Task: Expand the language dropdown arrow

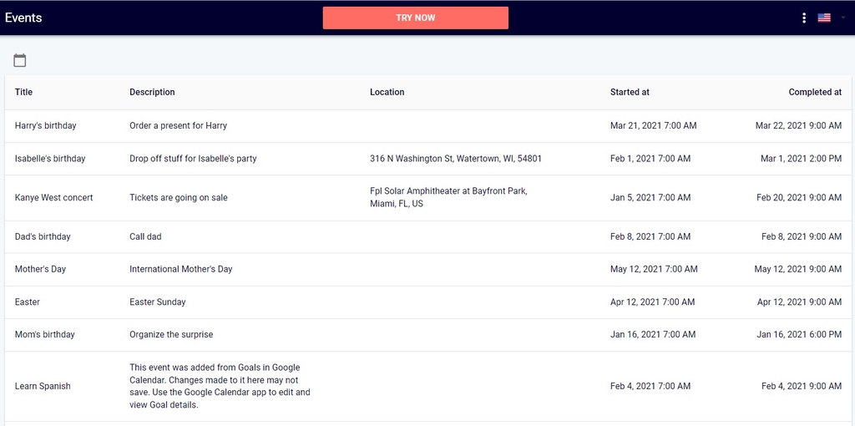Action: coord(843,18)
